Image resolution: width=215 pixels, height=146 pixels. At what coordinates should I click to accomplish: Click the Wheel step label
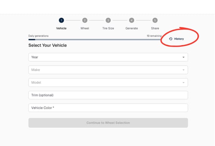[x=85, y=28]
